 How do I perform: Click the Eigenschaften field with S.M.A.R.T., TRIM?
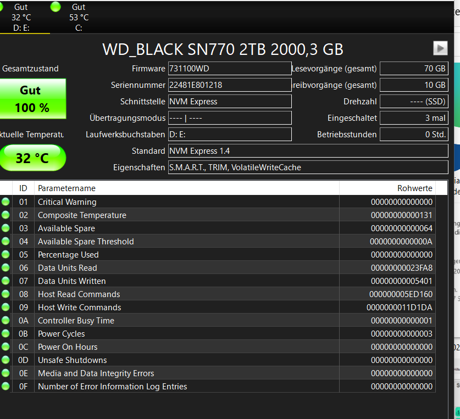pyautogui.click(x=308, y=167)
